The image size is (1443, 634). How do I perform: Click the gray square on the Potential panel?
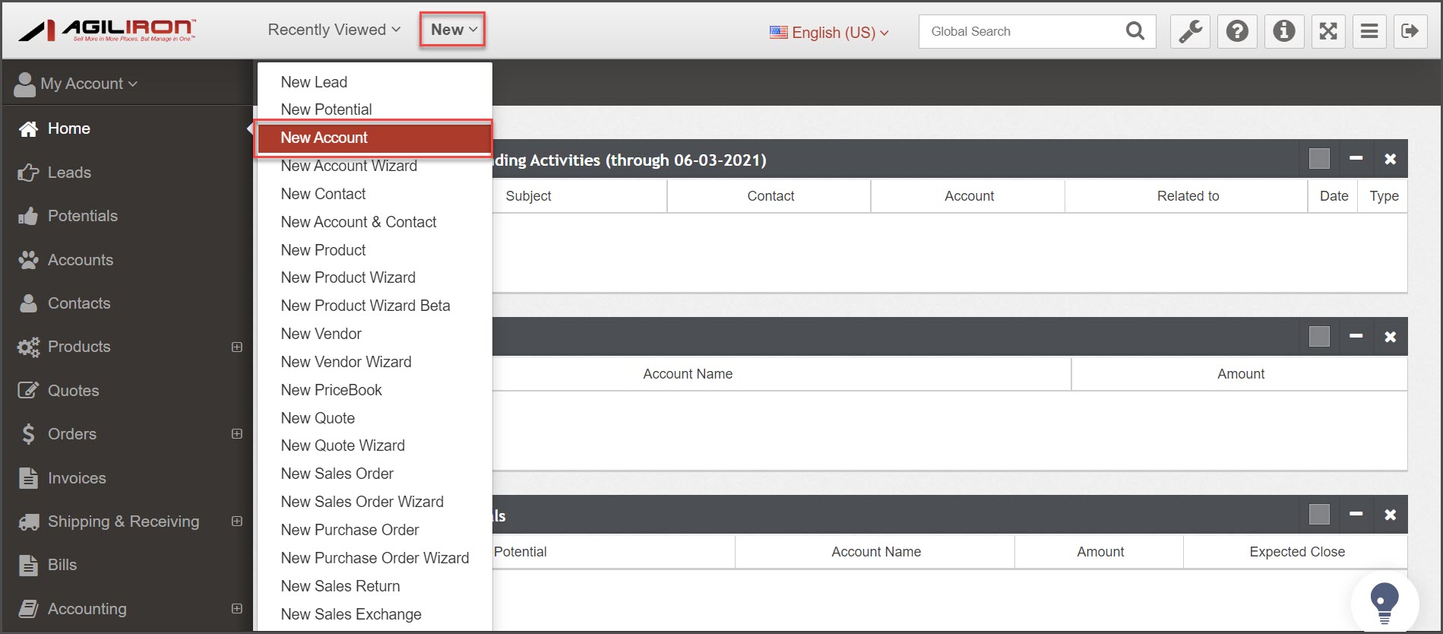[1320, 515]
